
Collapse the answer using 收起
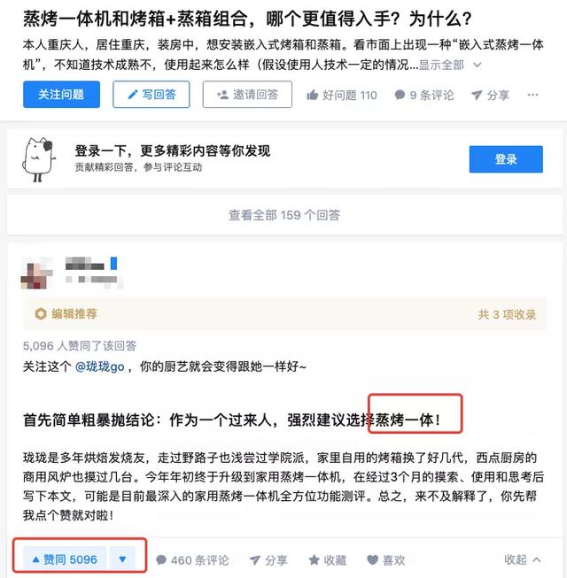(523, 559)
